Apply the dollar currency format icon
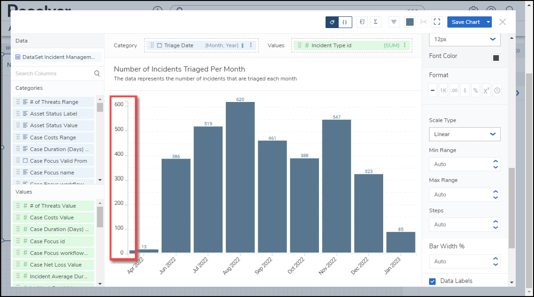Image resolution: width=534 pixels, height=297 pixels. click(x=465, y=91)
